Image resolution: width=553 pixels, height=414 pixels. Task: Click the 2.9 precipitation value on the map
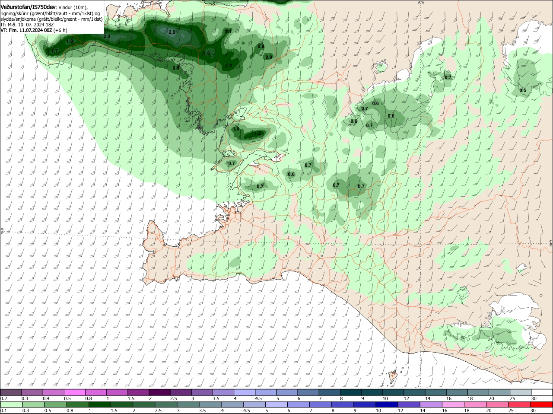coord(172,32)
